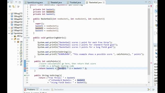Select the 09Sept122 project icon
The width and height of the screenshot is (165, 93).
(x=12, y=30)
